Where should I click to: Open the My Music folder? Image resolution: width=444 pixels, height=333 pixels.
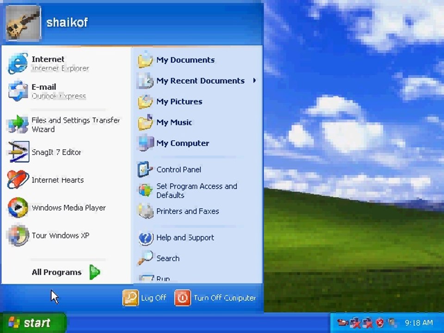click(197, 122)
